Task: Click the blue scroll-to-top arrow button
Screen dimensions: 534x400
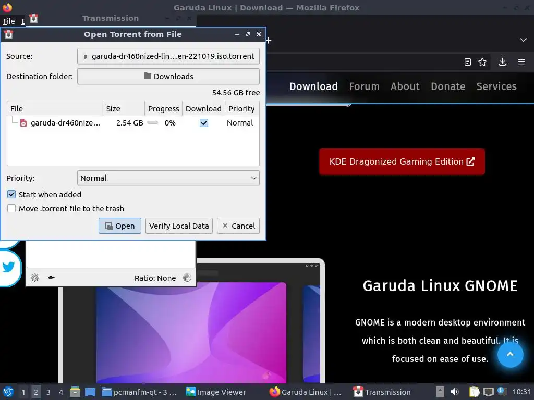Action: tap(510, 354)
